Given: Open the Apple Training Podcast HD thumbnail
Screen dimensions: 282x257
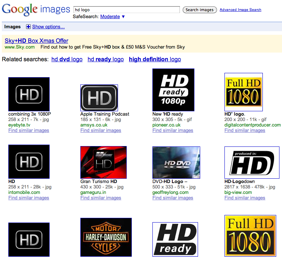Looking at the screenshot, I should click(x=99, y=98).
